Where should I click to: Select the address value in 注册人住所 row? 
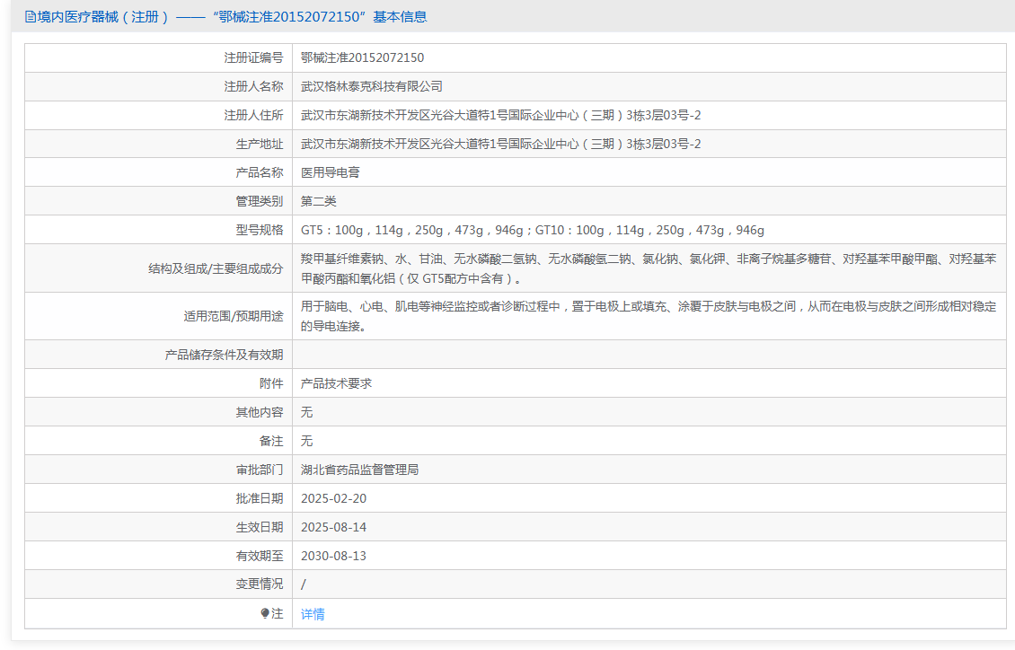coord(501,115)
